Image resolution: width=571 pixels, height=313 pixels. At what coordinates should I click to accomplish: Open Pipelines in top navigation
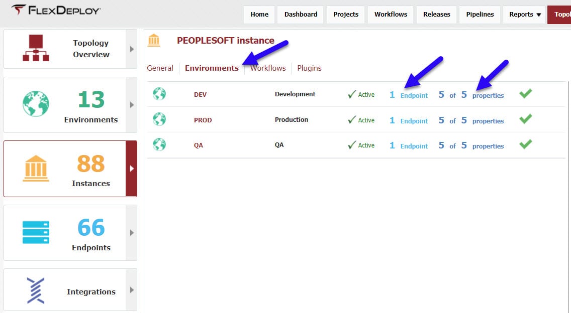click(480, 15)
